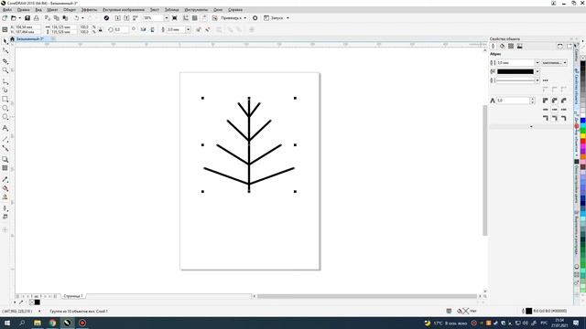The width and height of the screenshot is (586, 329).
Task: Select extended square line cap
Action: pos(564,110)
